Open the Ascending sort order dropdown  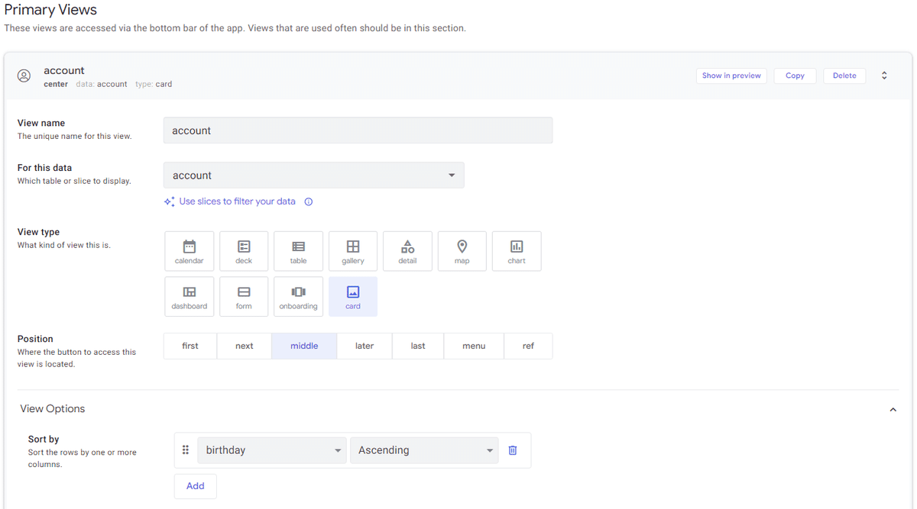click(x=423, y=450)
